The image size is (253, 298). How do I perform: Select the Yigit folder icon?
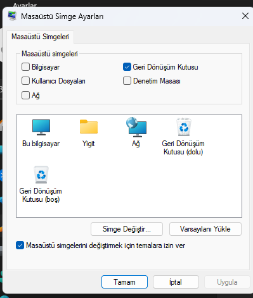[x=89, y=127]
